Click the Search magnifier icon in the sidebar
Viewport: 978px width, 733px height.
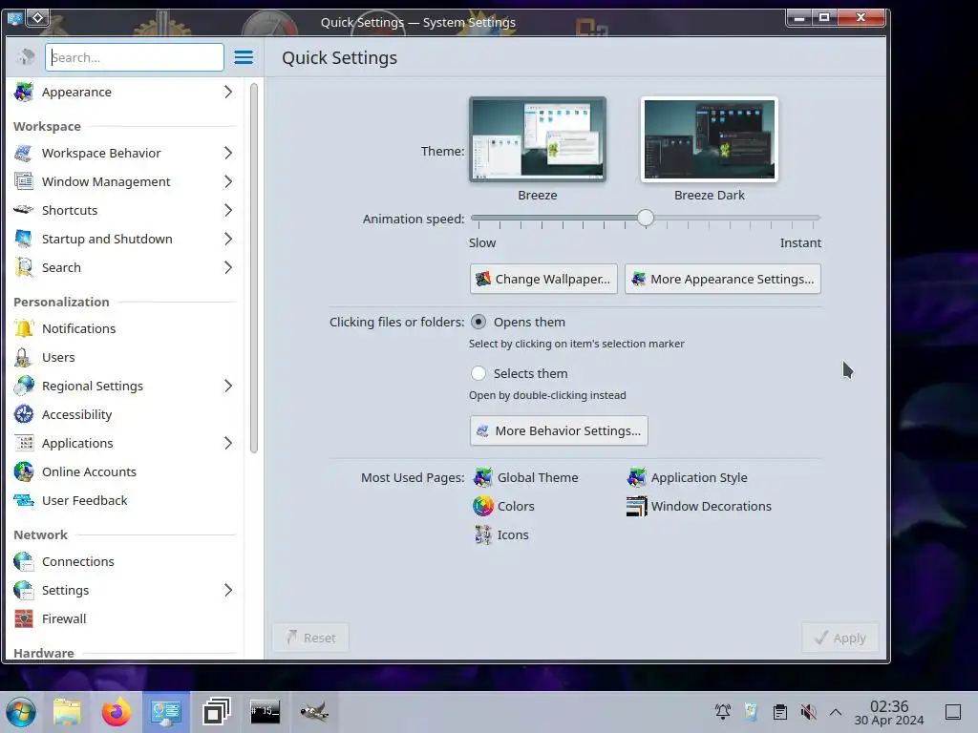[x=24, y=267]
